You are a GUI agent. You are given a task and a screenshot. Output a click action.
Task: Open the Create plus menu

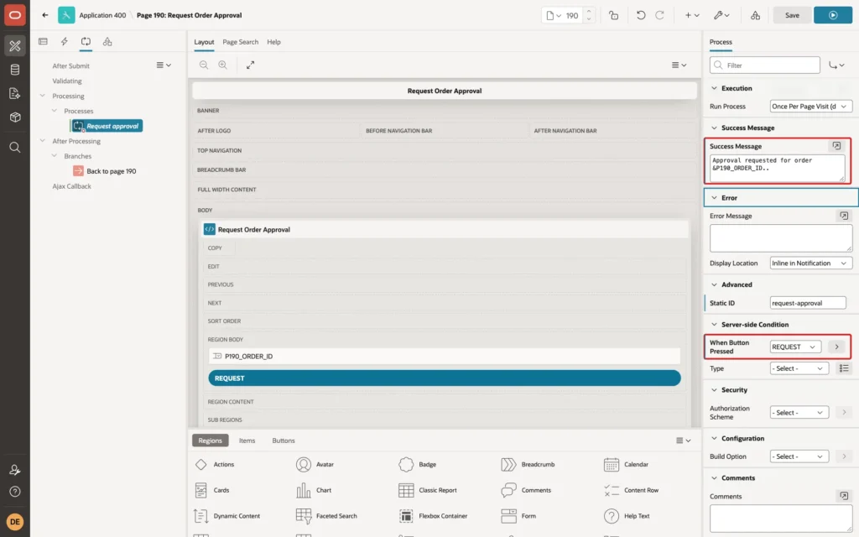point(692,15)
